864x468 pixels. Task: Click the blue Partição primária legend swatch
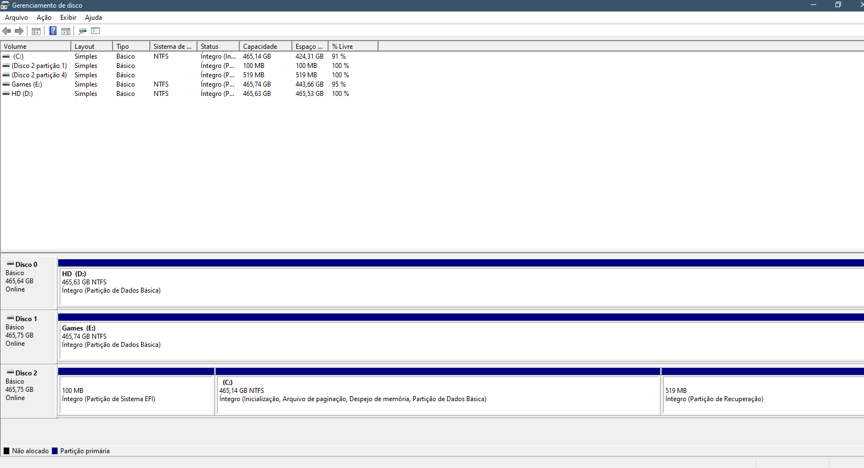tap(54, 451)
